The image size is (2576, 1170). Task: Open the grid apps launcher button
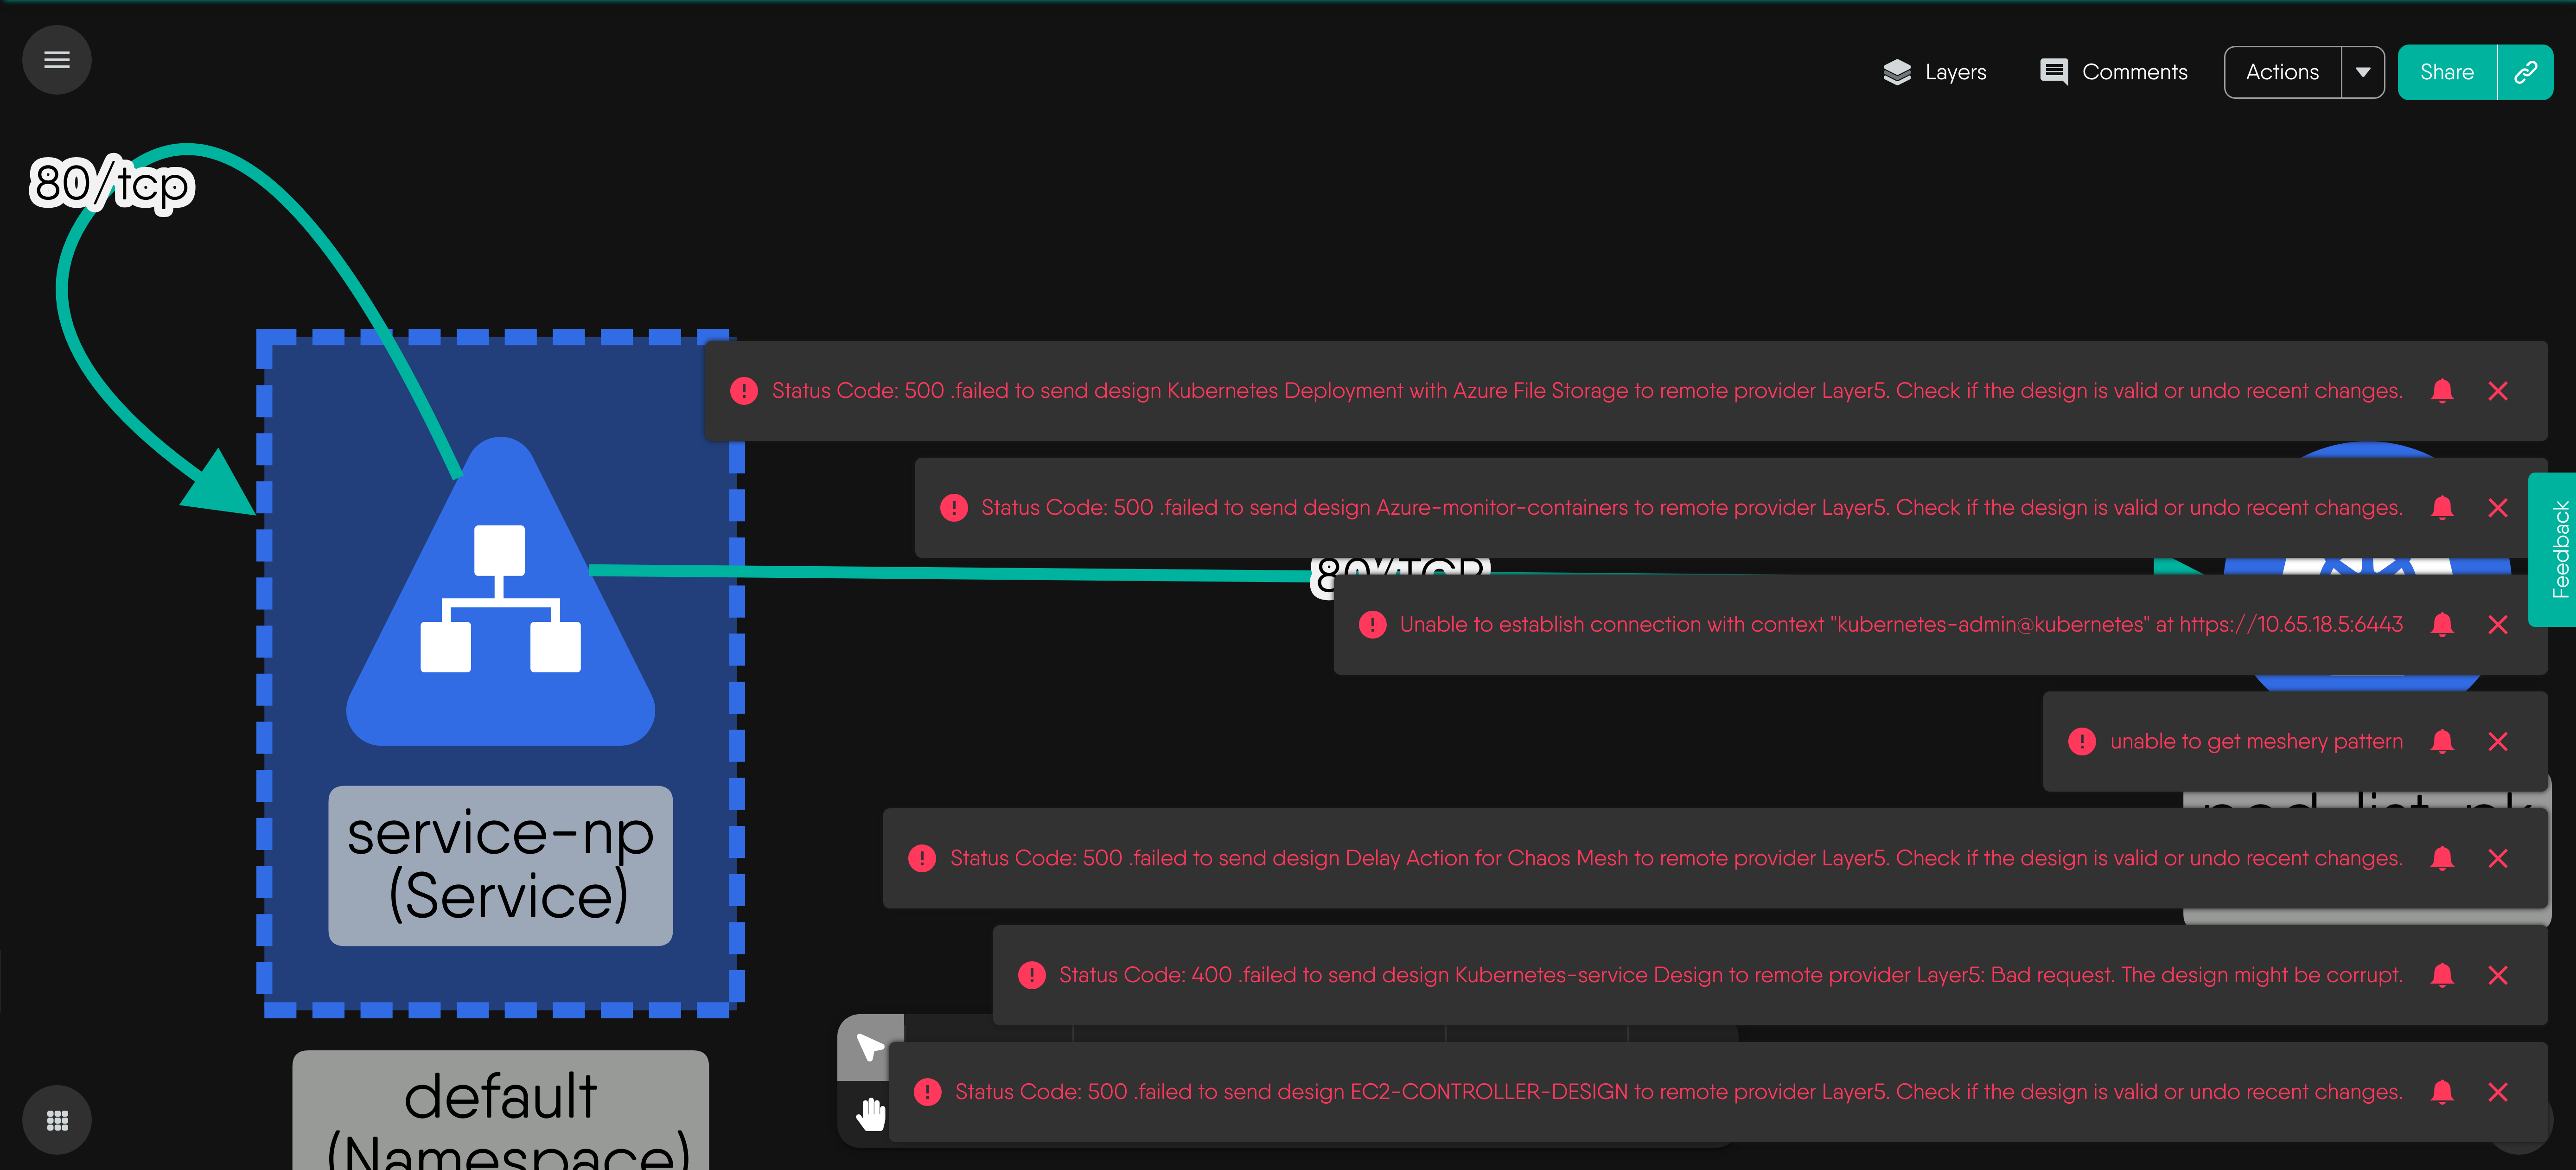click(x=57, y=1120)
